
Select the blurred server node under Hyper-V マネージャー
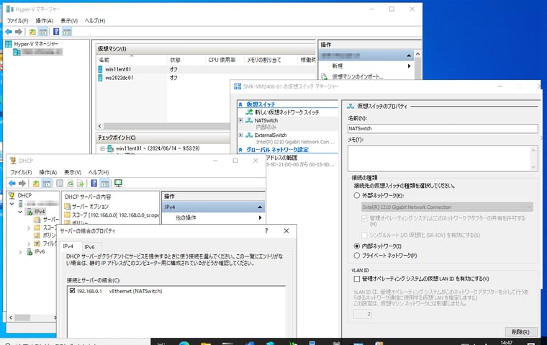point(37,52)
